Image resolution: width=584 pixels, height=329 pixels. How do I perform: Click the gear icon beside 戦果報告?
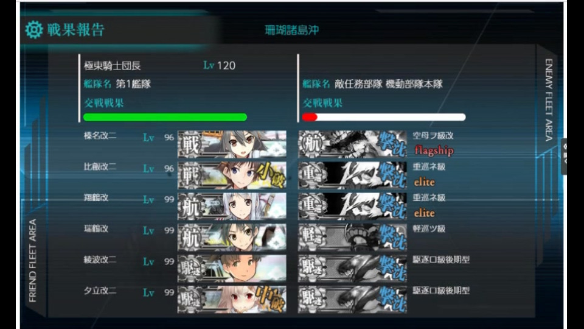click(x=34, y=30)
